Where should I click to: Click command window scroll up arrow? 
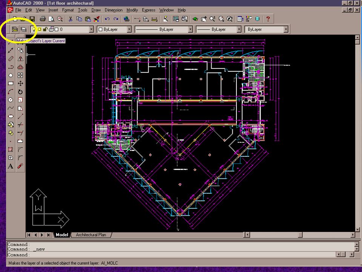(357, 244)
